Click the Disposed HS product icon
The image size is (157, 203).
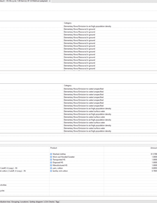coord(51,162)
